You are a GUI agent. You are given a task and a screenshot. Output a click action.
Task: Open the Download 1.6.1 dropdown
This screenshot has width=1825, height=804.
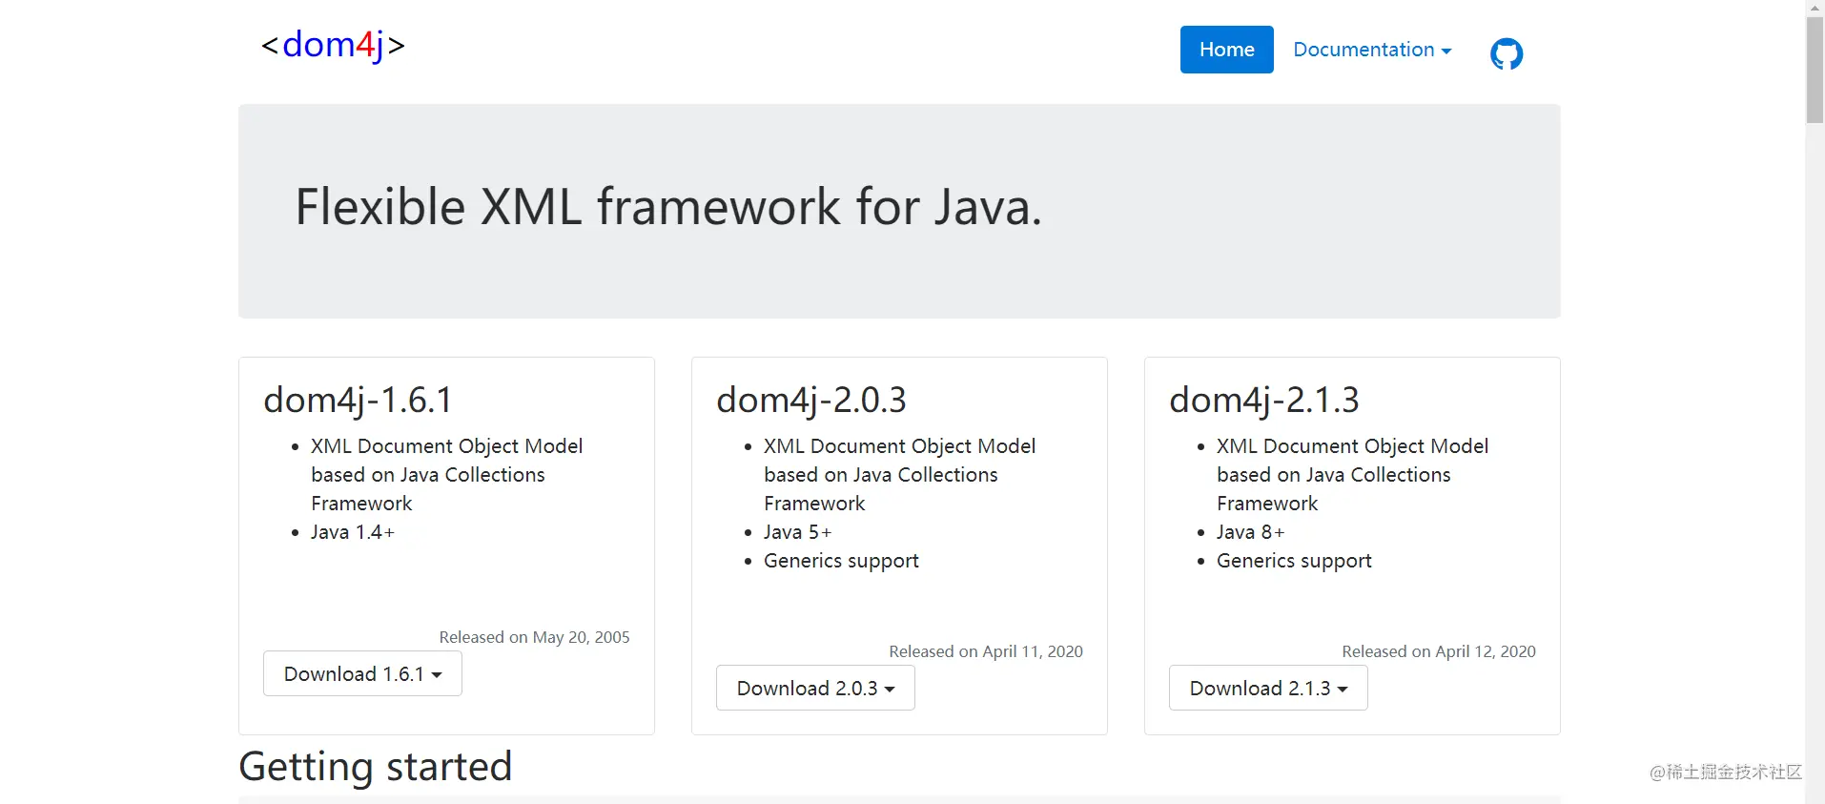362,673
